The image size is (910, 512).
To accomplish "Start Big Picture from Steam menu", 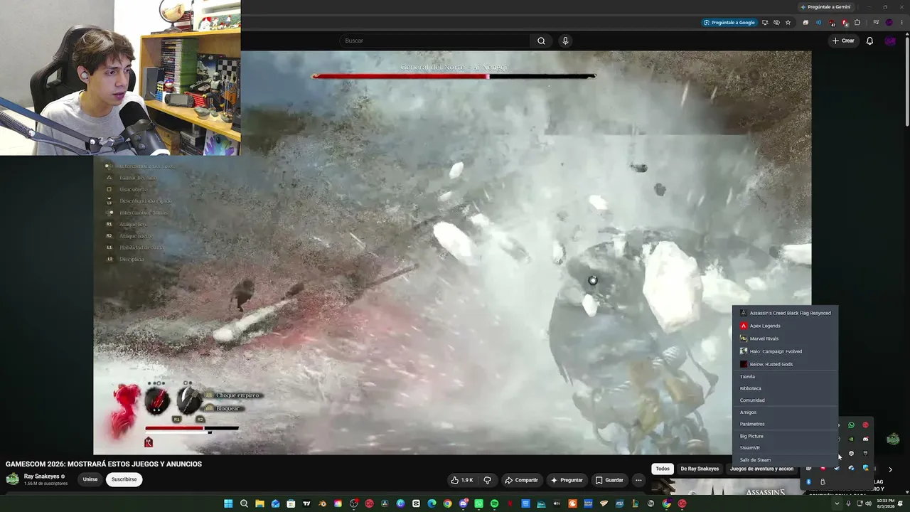I will [x=785, y=436].
